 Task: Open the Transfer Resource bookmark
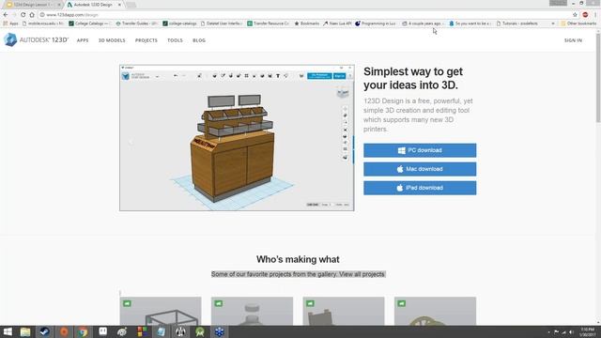tap(269, 23)
